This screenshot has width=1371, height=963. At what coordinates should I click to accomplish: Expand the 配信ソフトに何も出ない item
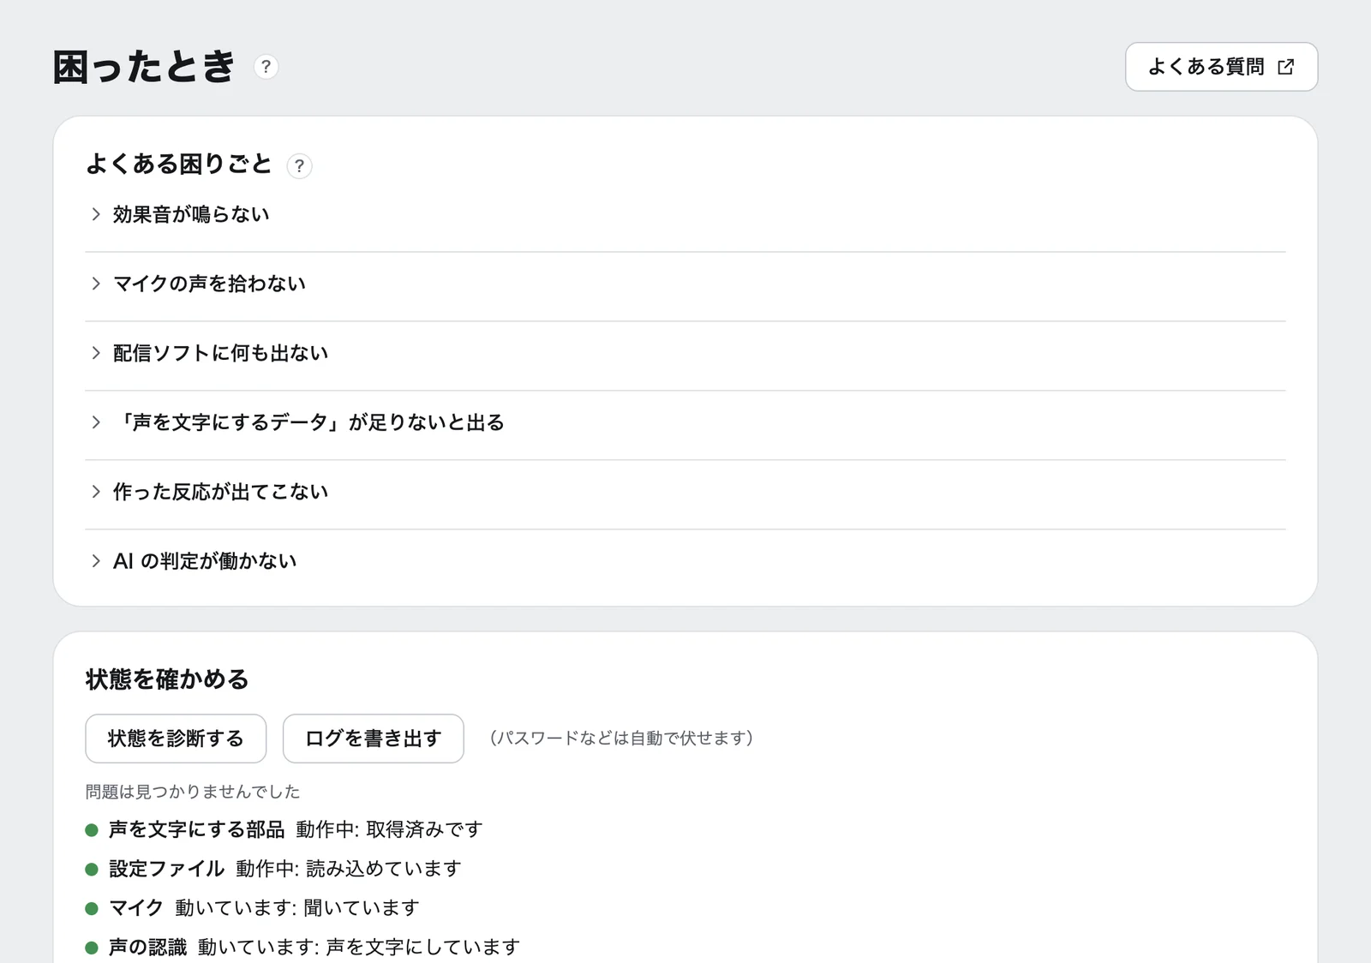tap(685, 353)
